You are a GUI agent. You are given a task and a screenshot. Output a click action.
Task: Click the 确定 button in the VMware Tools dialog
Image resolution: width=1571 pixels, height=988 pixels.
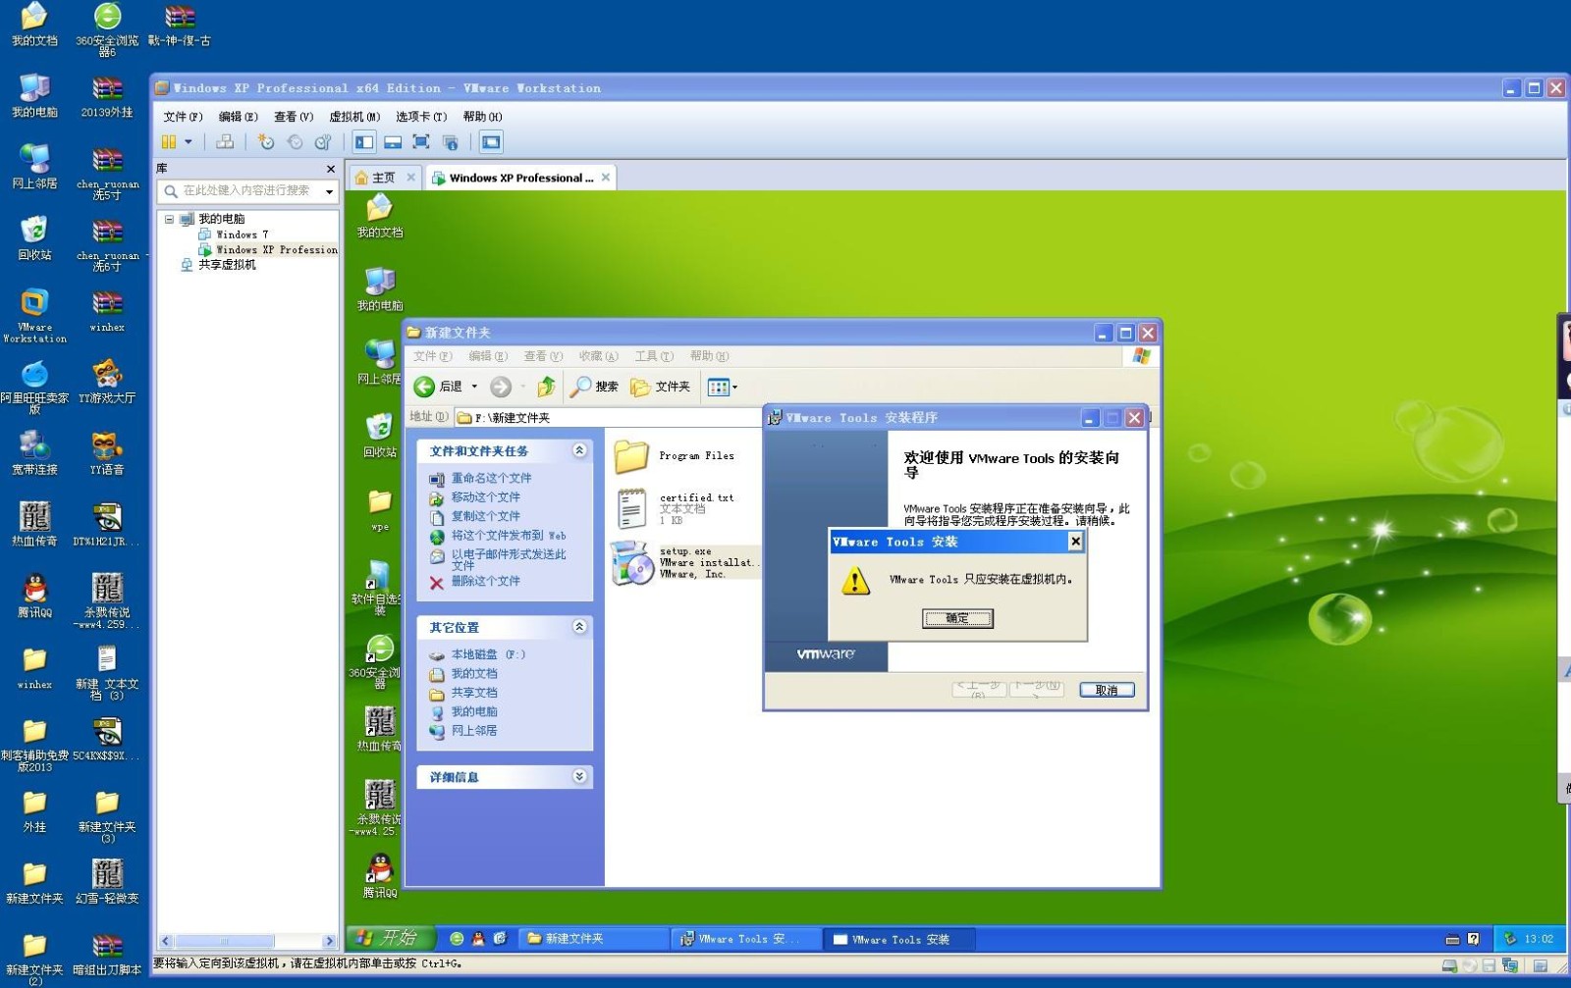click(958, 618)
